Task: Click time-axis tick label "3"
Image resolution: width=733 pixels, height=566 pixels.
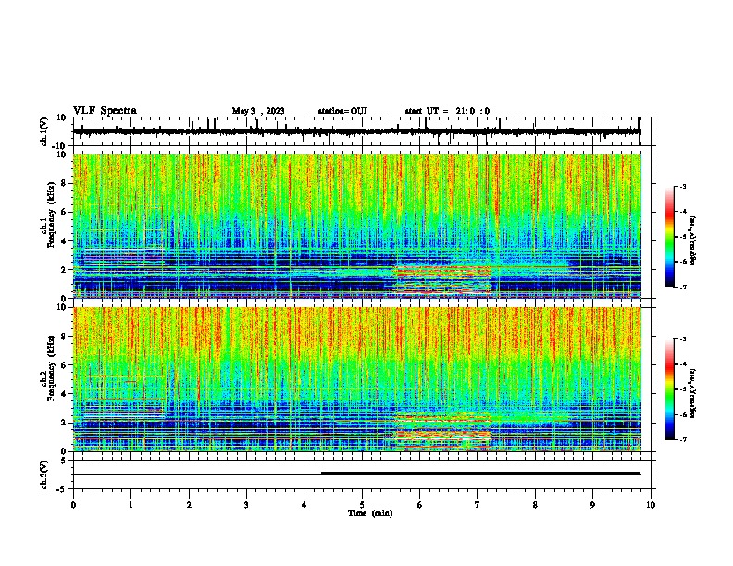Action: (x=246, y=505)
